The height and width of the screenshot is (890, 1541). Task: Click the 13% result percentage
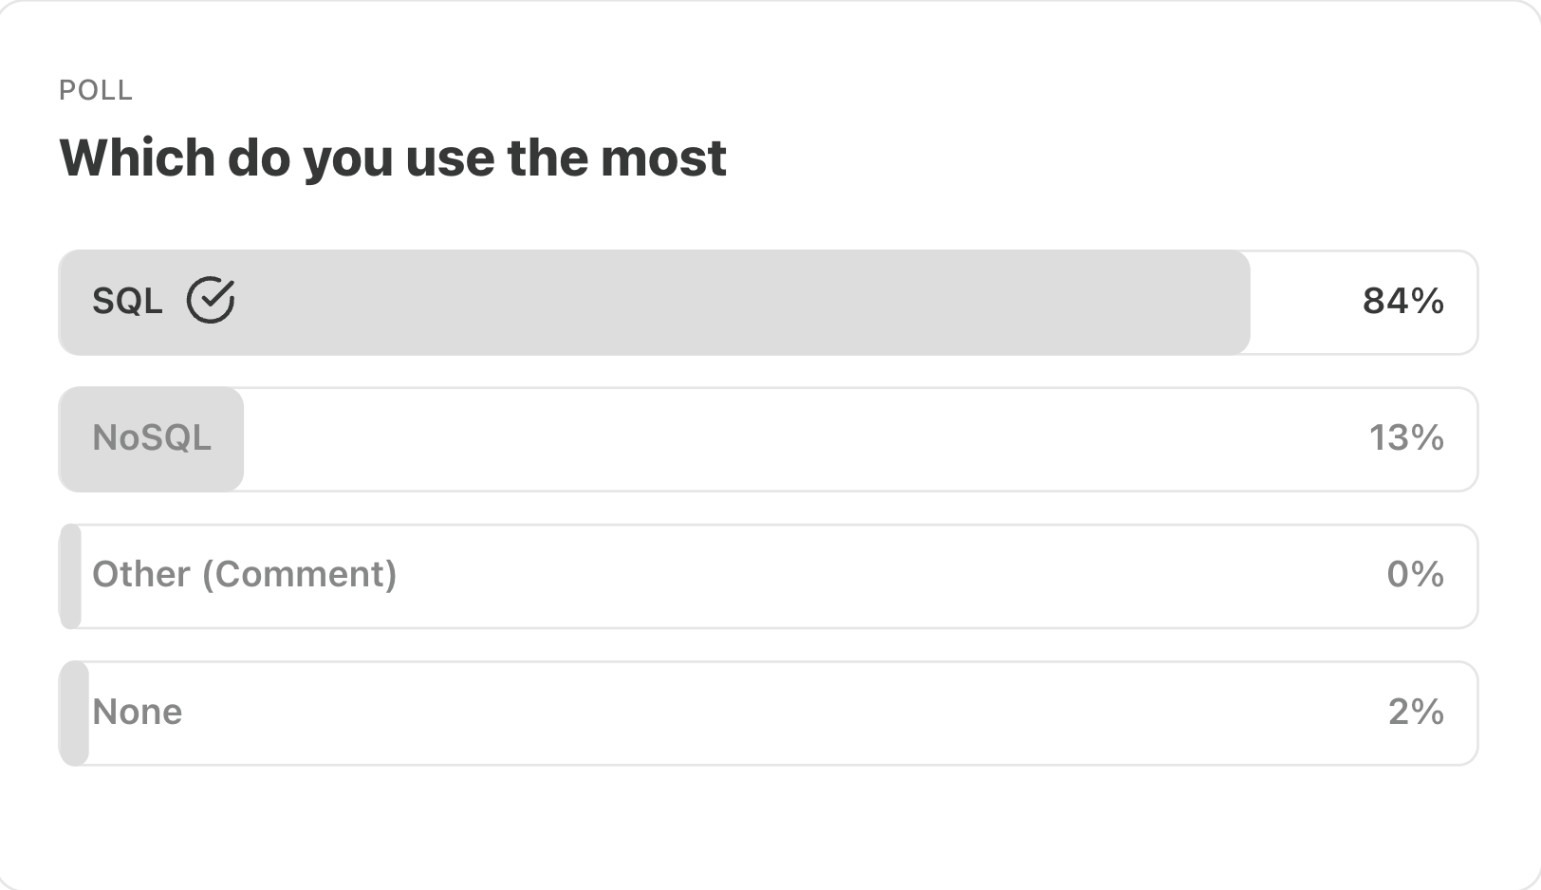(x=1406, y=438)
